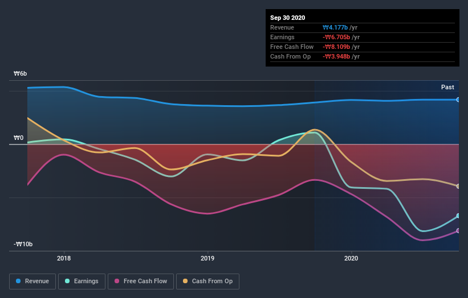Click the -₩10b y-axis label
The width and height of the screenshot is (468, 298).
tap(23, 244)
